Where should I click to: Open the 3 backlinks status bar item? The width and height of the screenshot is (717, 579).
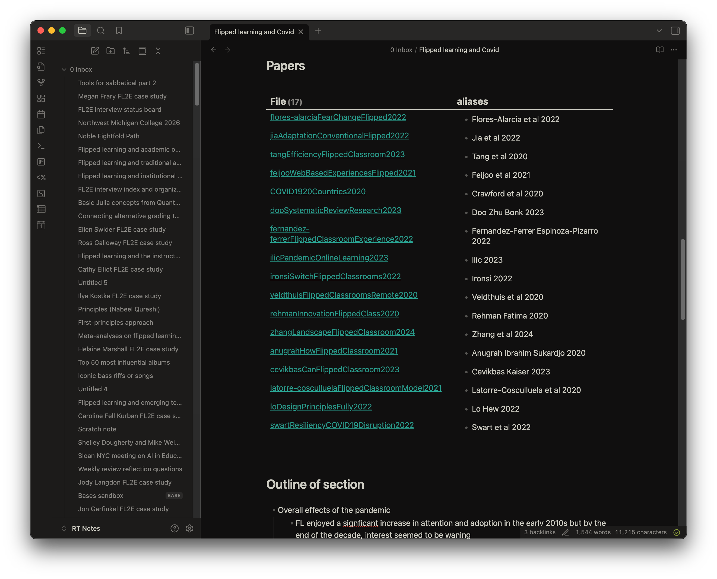click(540, 532)
